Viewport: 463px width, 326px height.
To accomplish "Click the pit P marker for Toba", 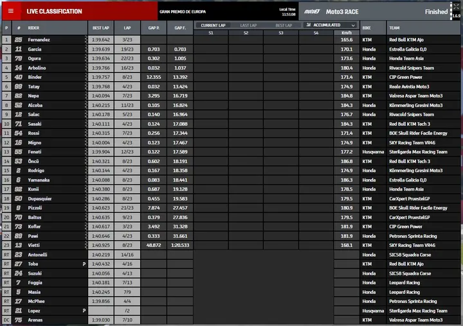I will (84, 264).
